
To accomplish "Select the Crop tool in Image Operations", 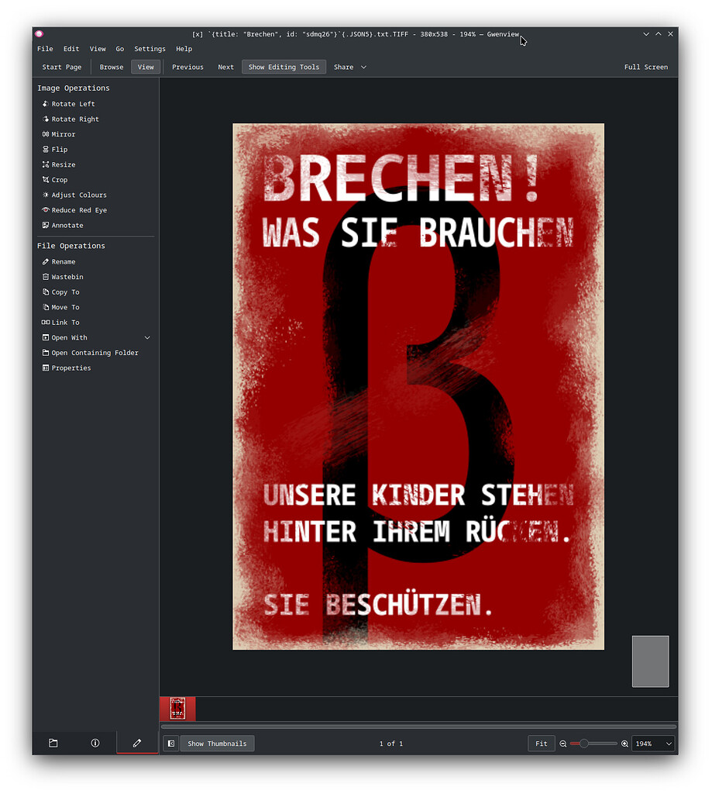I will pos(59,180).
